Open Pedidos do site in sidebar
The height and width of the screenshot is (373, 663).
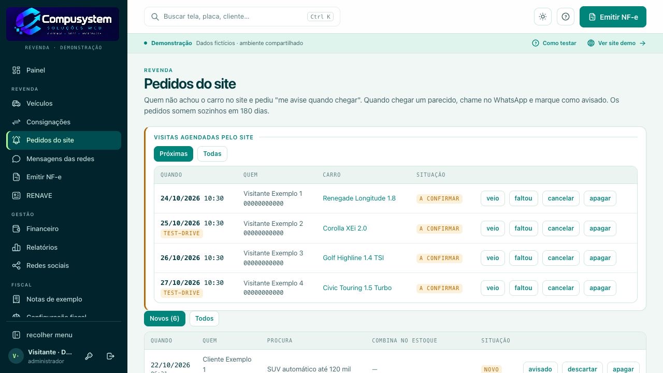click(64, 140)
